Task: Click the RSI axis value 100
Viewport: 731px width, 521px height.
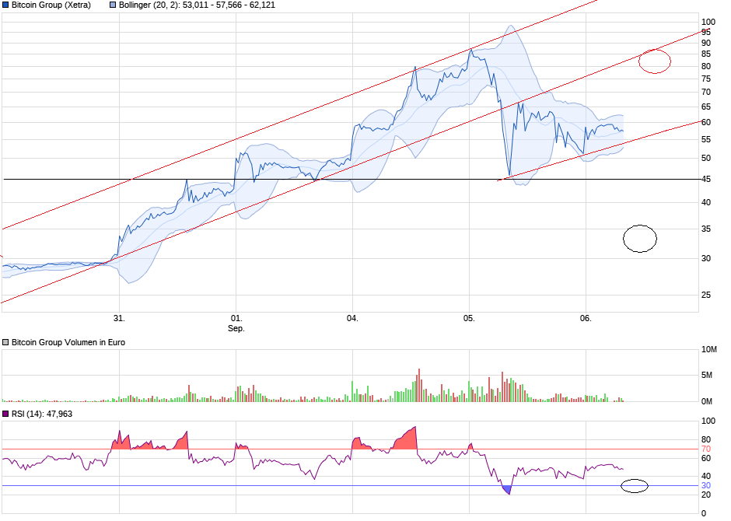Action: [708, 421]
